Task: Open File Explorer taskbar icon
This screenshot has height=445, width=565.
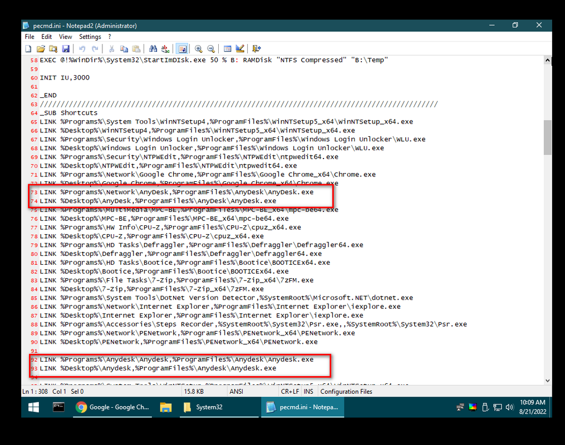Action: 165,407
